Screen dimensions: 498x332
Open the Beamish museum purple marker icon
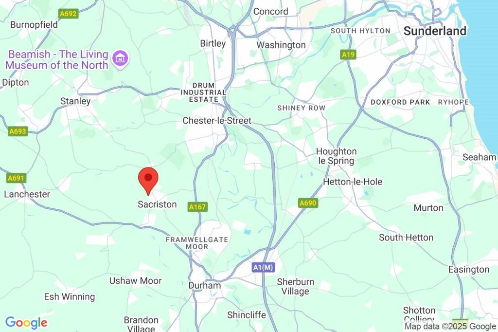coord(121,59)
